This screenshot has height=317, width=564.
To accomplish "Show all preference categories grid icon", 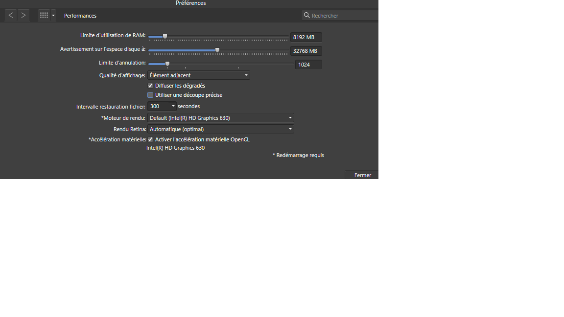I will pyautogui.click(x=44, y=16).
